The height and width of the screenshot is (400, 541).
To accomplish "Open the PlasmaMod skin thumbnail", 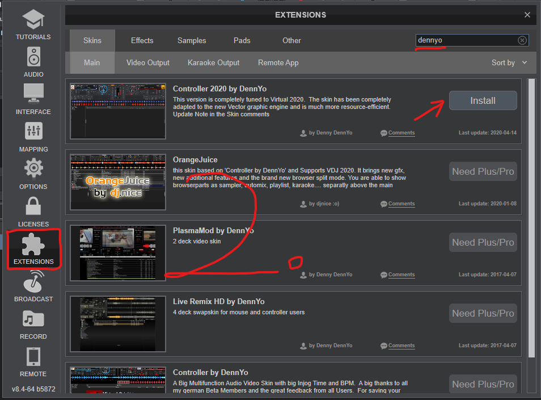I will 118,253.
